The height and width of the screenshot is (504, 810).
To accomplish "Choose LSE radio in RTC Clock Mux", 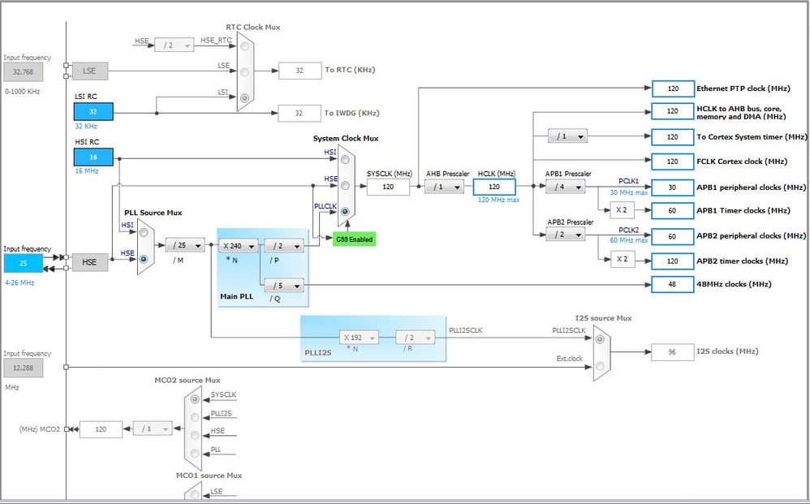I will point(245,71).
